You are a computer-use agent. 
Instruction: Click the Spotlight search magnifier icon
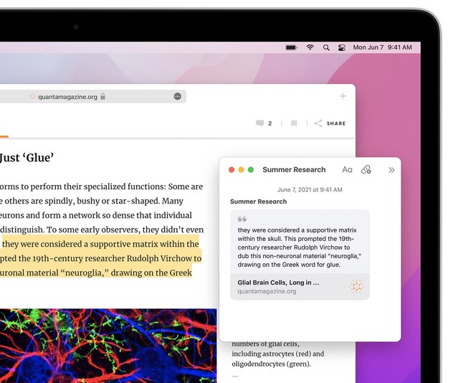tap(326, 47)
